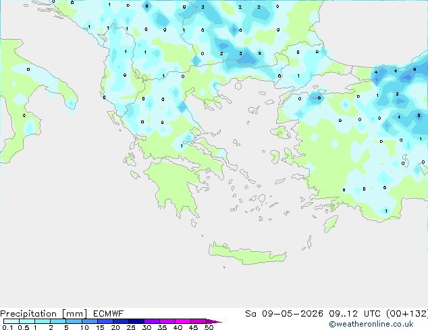Select the "ECMWF" model label
Screen dimensions: 428x330
(x=109, y=314)
